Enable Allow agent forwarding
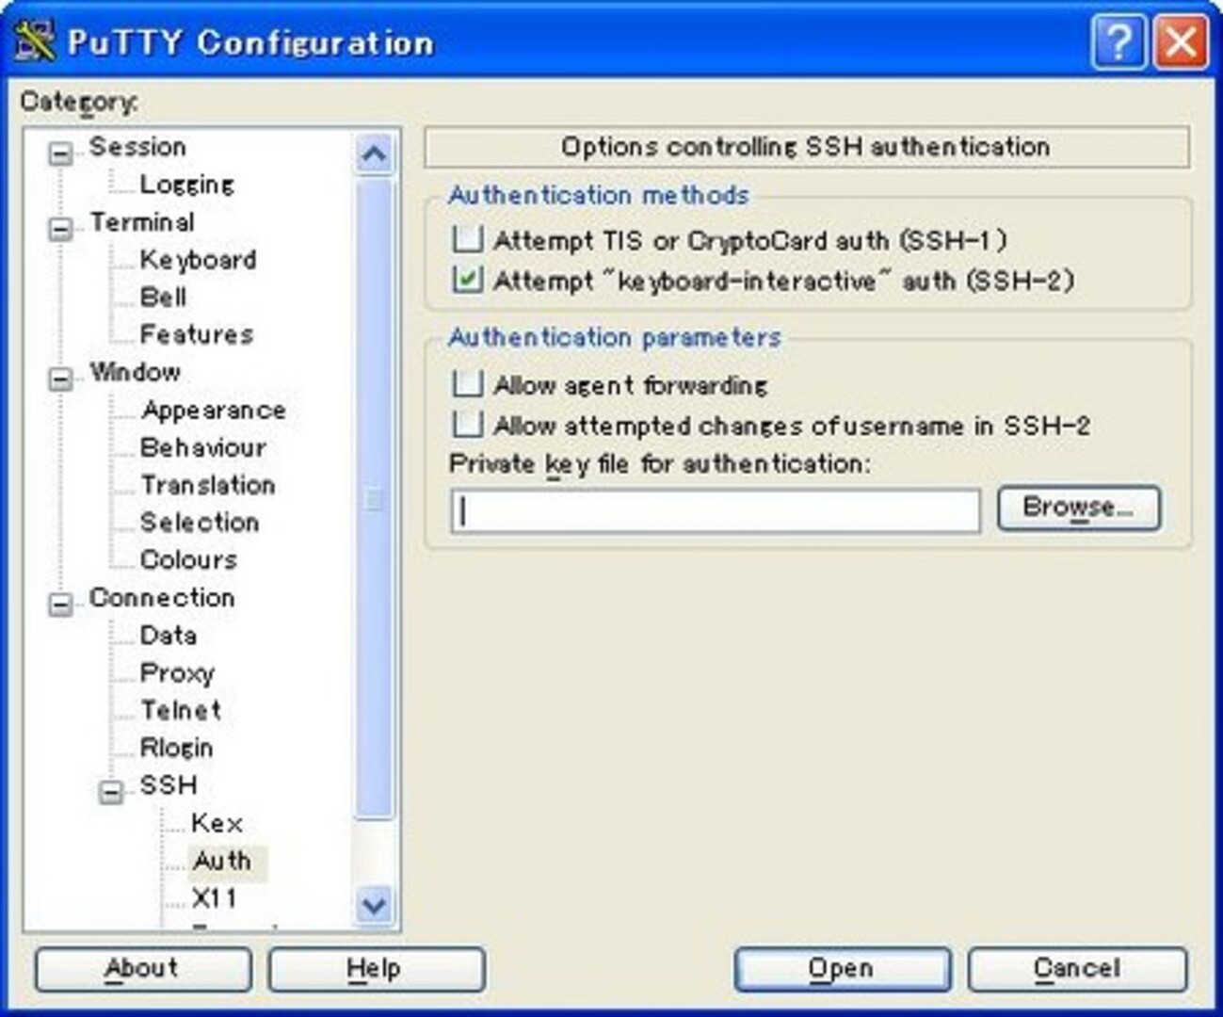This screenshot has height=1017, width=1223. pyautogui.click(x=467, y=384)
